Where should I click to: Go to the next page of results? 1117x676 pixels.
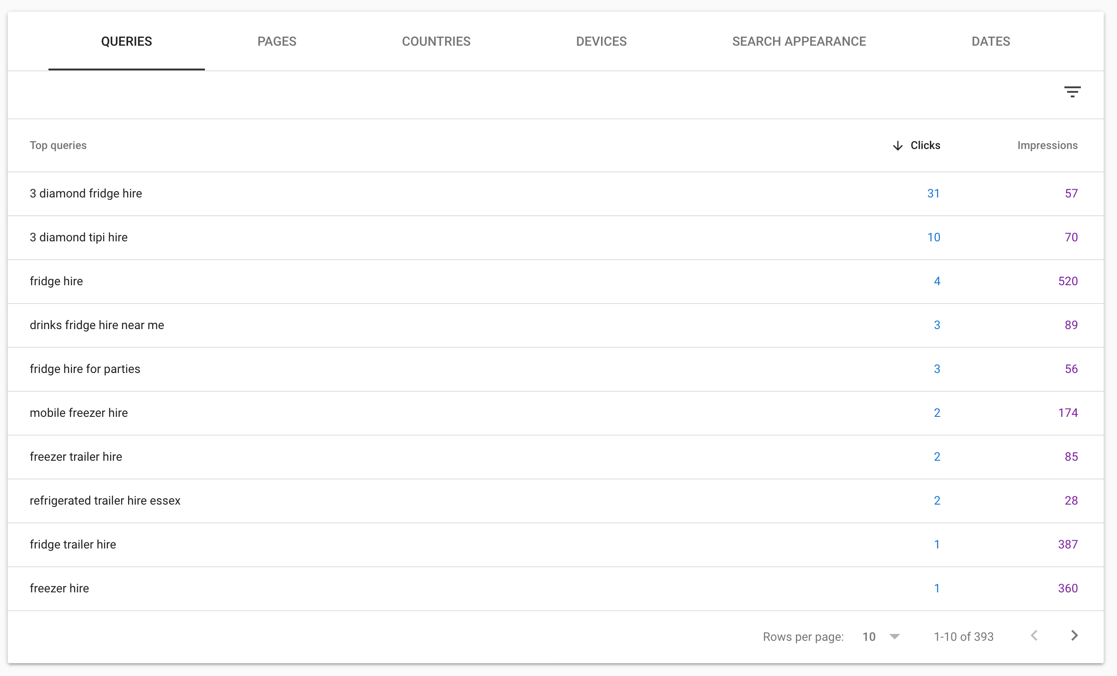coord(1074,636)
